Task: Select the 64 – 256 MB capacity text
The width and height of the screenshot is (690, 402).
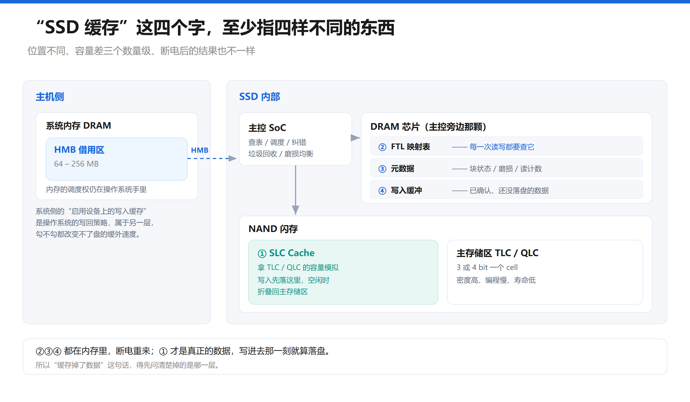Action: (76, 164)
